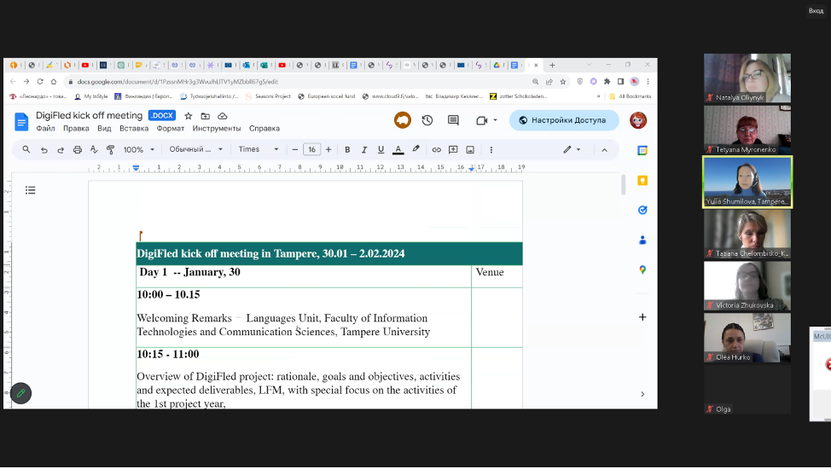
Task: Open the text color picker
Action: 398,149
